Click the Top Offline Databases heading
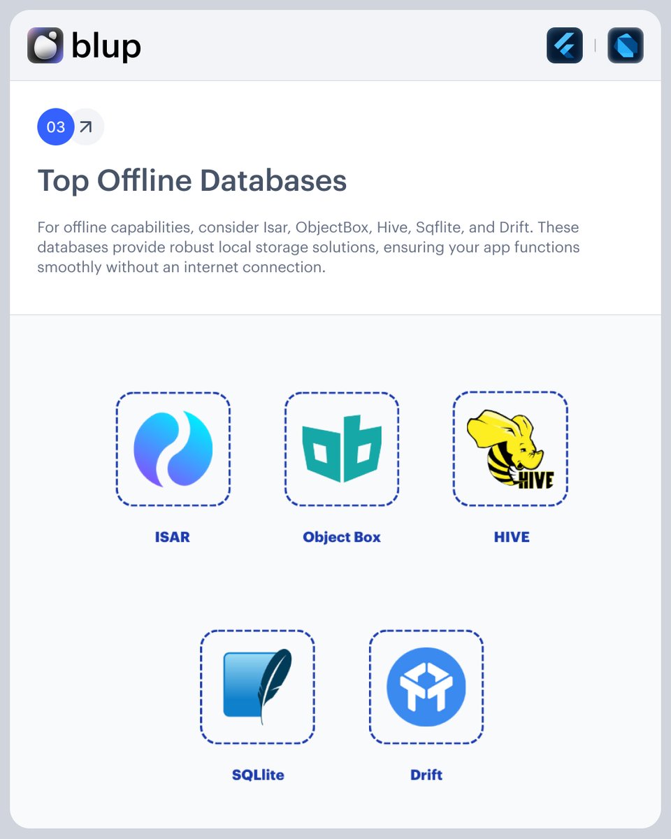Image resolution: width=671 pixels, height=839 pixels. (x=192, y=180)
